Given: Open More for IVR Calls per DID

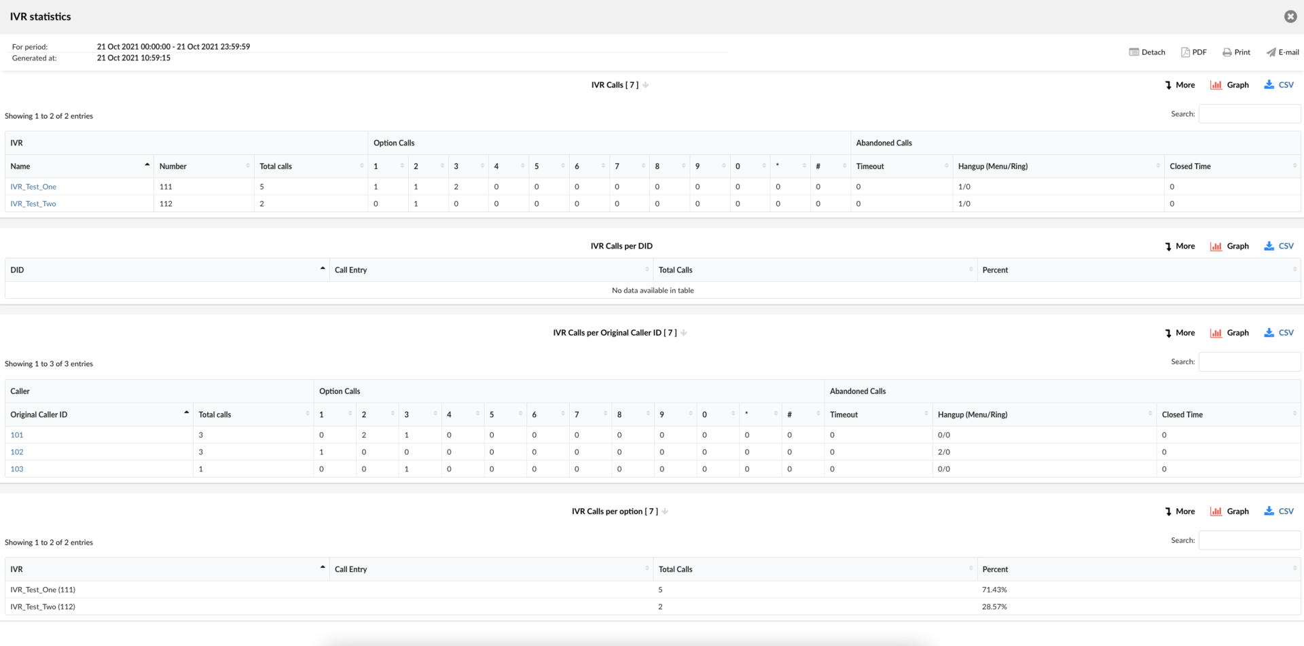Looking at the screenshot, I should pyautogui.click(x=1180, y=246).
